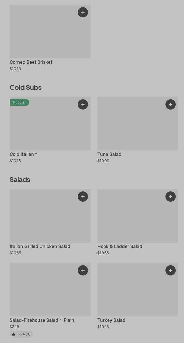The height and width of the screenshot is (343, 184).
Task: Click the Salads section heading
Action: (20, 180)
